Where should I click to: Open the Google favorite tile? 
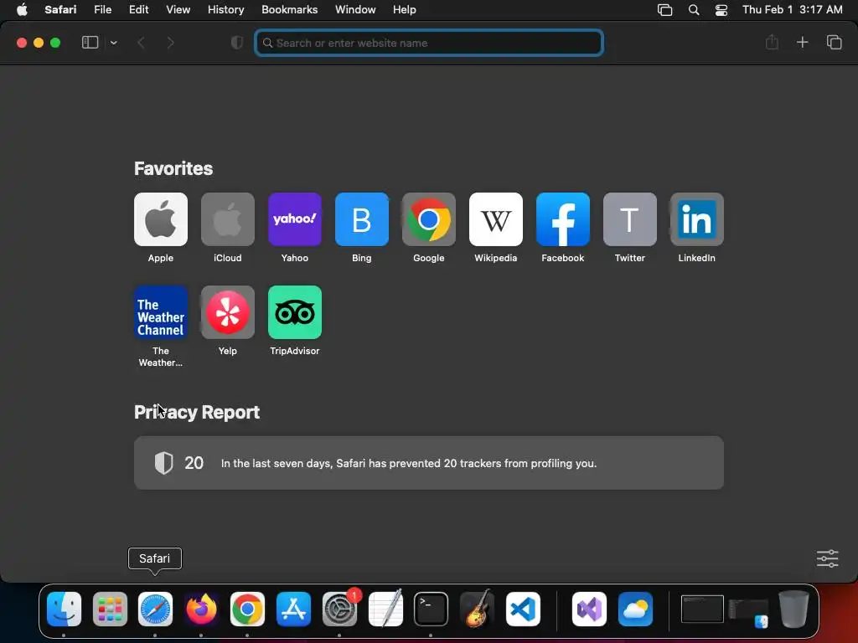[428, 219]
